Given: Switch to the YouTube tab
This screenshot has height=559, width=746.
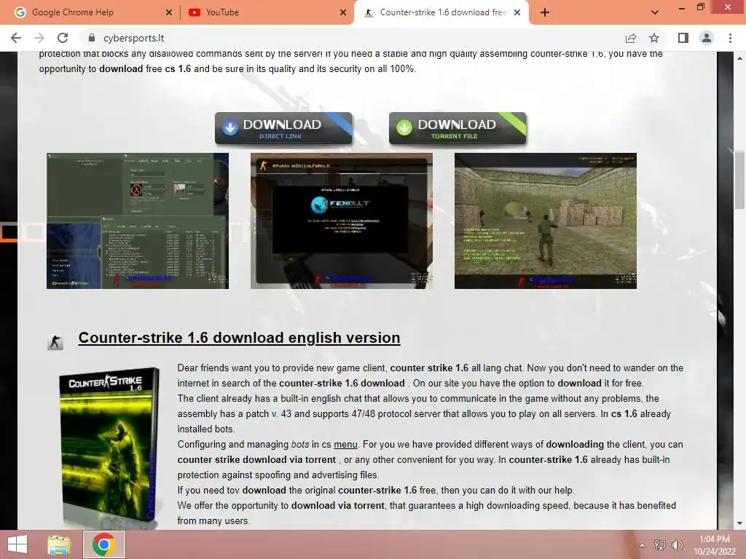Looking at the screenshot, I should [x=267, y=12].
